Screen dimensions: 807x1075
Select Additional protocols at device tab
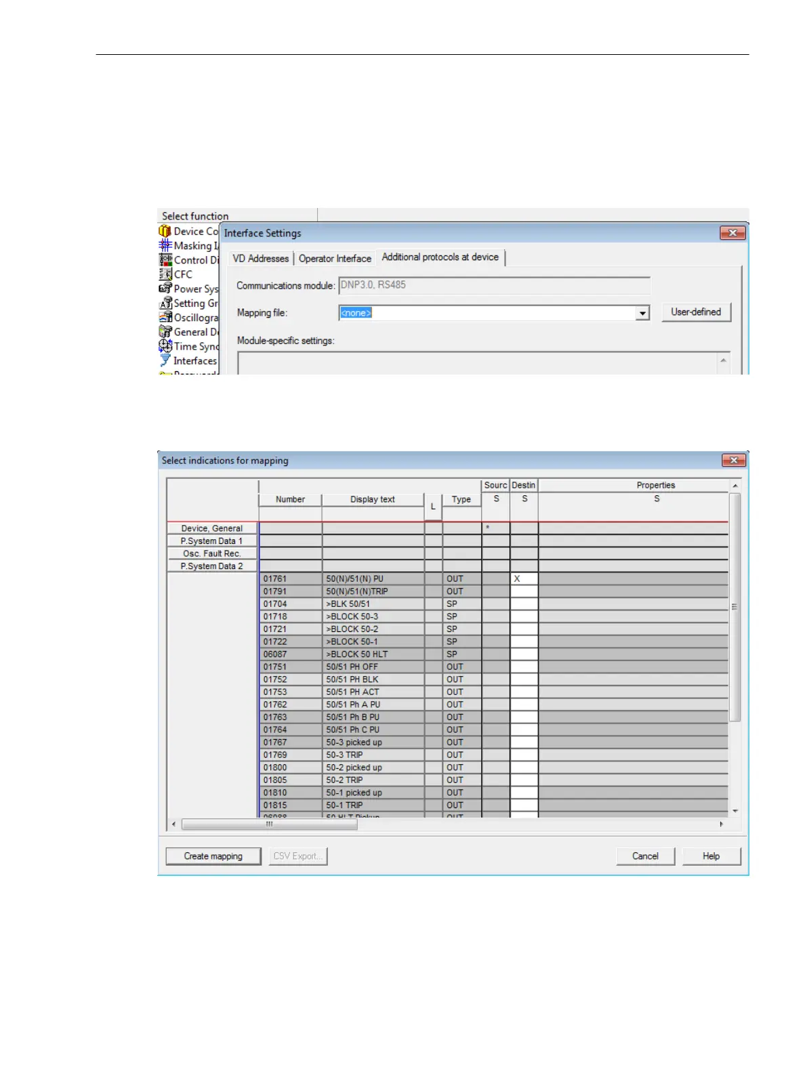coord(440,257)
